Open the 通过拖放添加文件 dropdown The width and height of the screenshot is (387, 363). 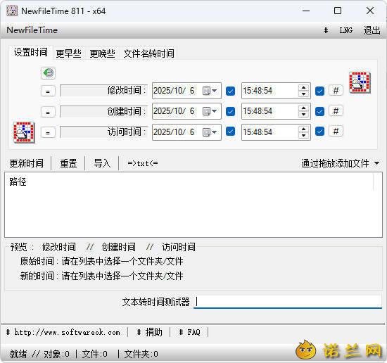point(340,163)
